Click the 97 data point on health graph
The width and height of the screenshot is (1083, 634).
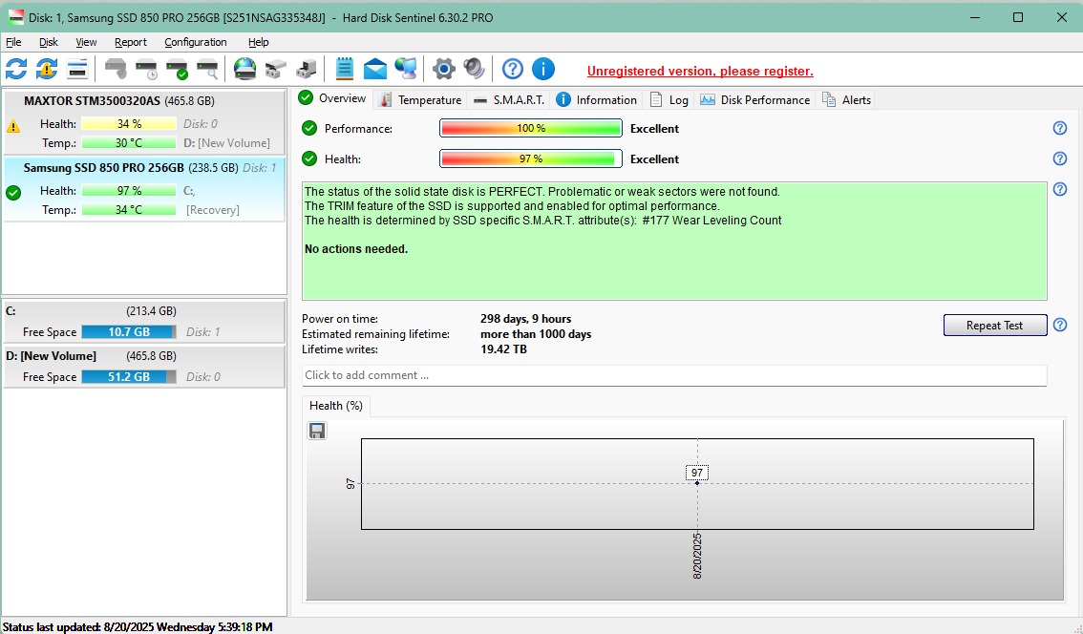[x=697, y=483]
